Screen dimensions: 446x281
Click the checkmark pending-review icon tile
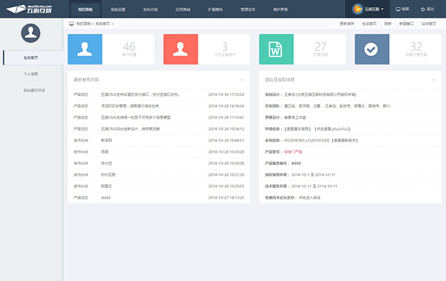pos(371,49)
